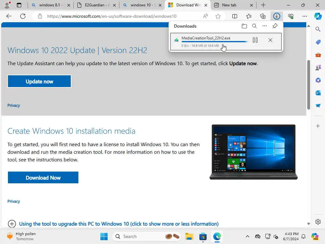Open Microsoft Store from taskbar

click(203, 236)
